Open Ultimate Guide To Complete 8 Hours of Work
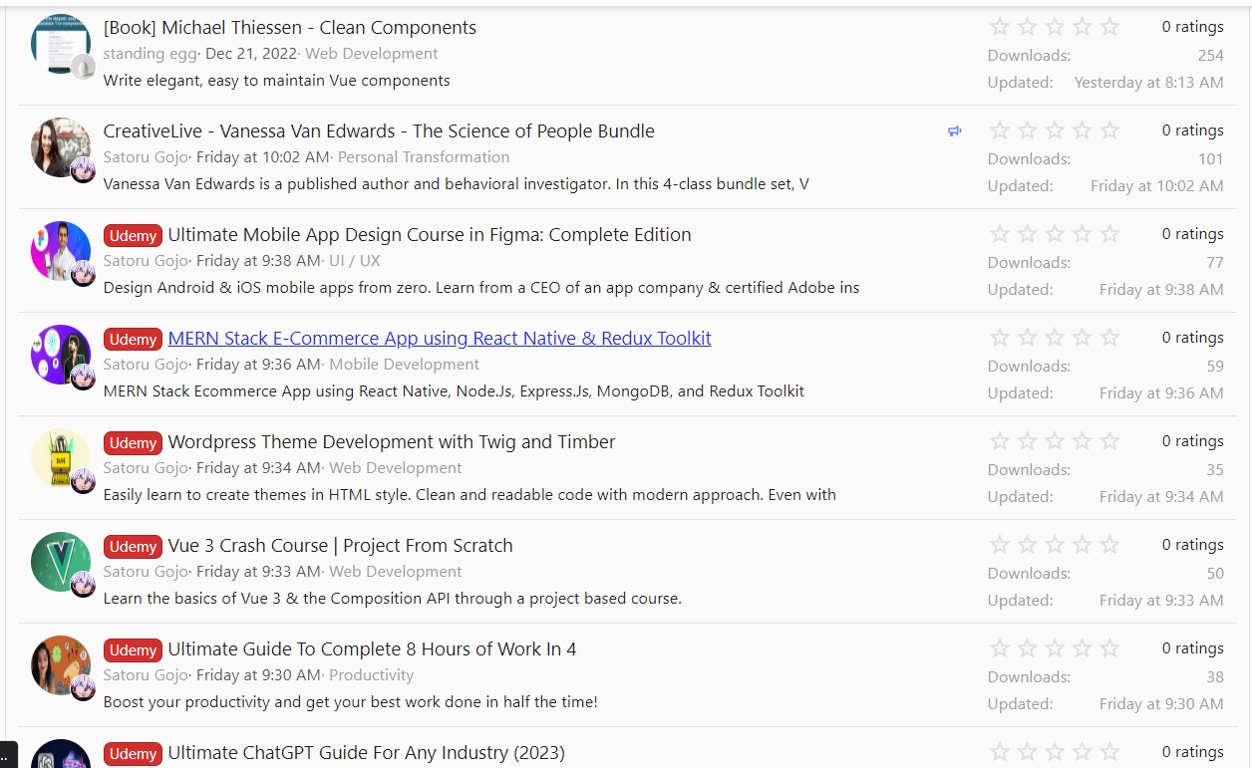This screenshot has width=1252, height=768. pyautogui.click(x=372, y=649)
